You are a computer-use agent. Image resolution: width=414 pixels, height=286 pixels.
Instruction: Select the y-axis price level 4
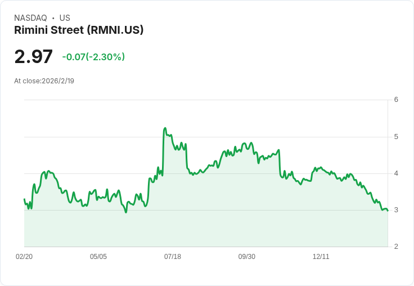396,173
